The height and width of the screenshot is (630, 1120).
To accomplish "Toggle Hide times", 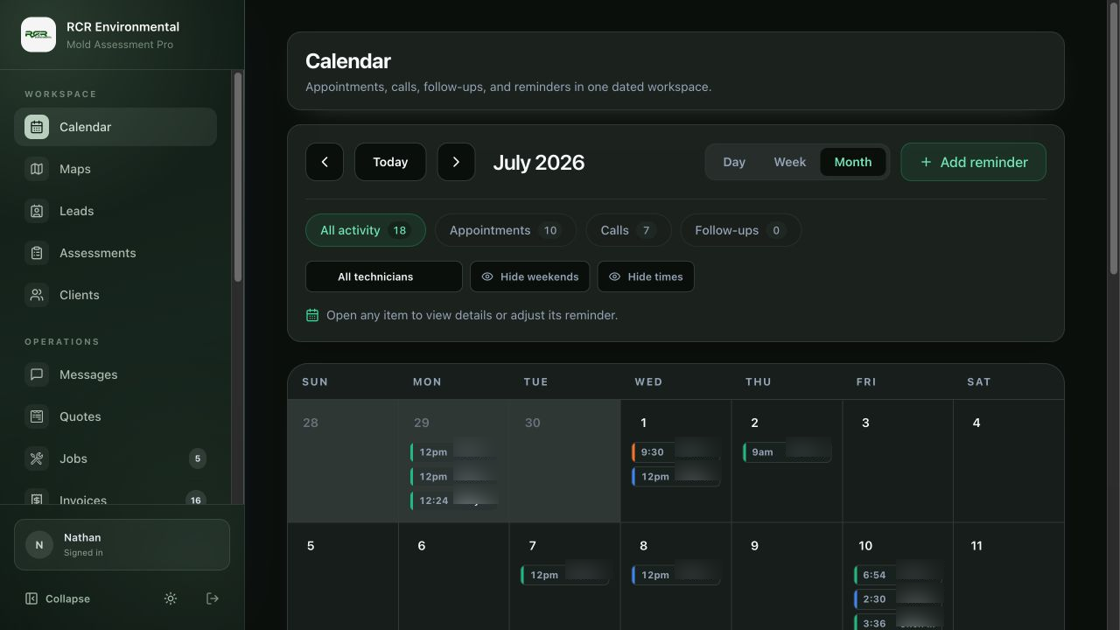I will click(646, 276).
